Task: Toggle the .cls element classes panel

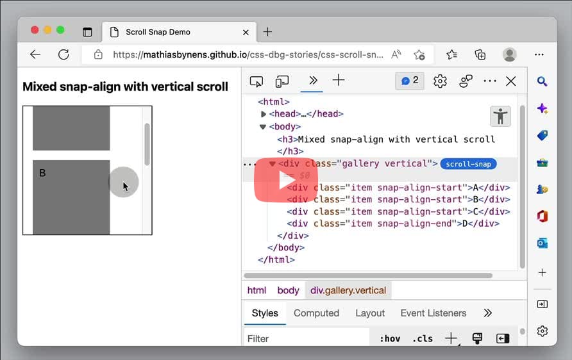Action: (423, 338)
